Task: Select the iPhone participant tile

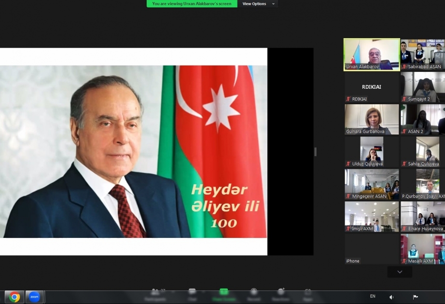Action: pyautogui.click(x=372, y=249)
